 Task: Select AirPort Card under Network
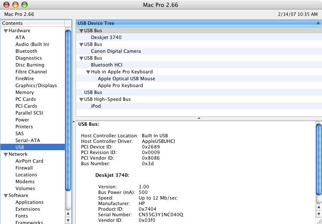point(29,161)
